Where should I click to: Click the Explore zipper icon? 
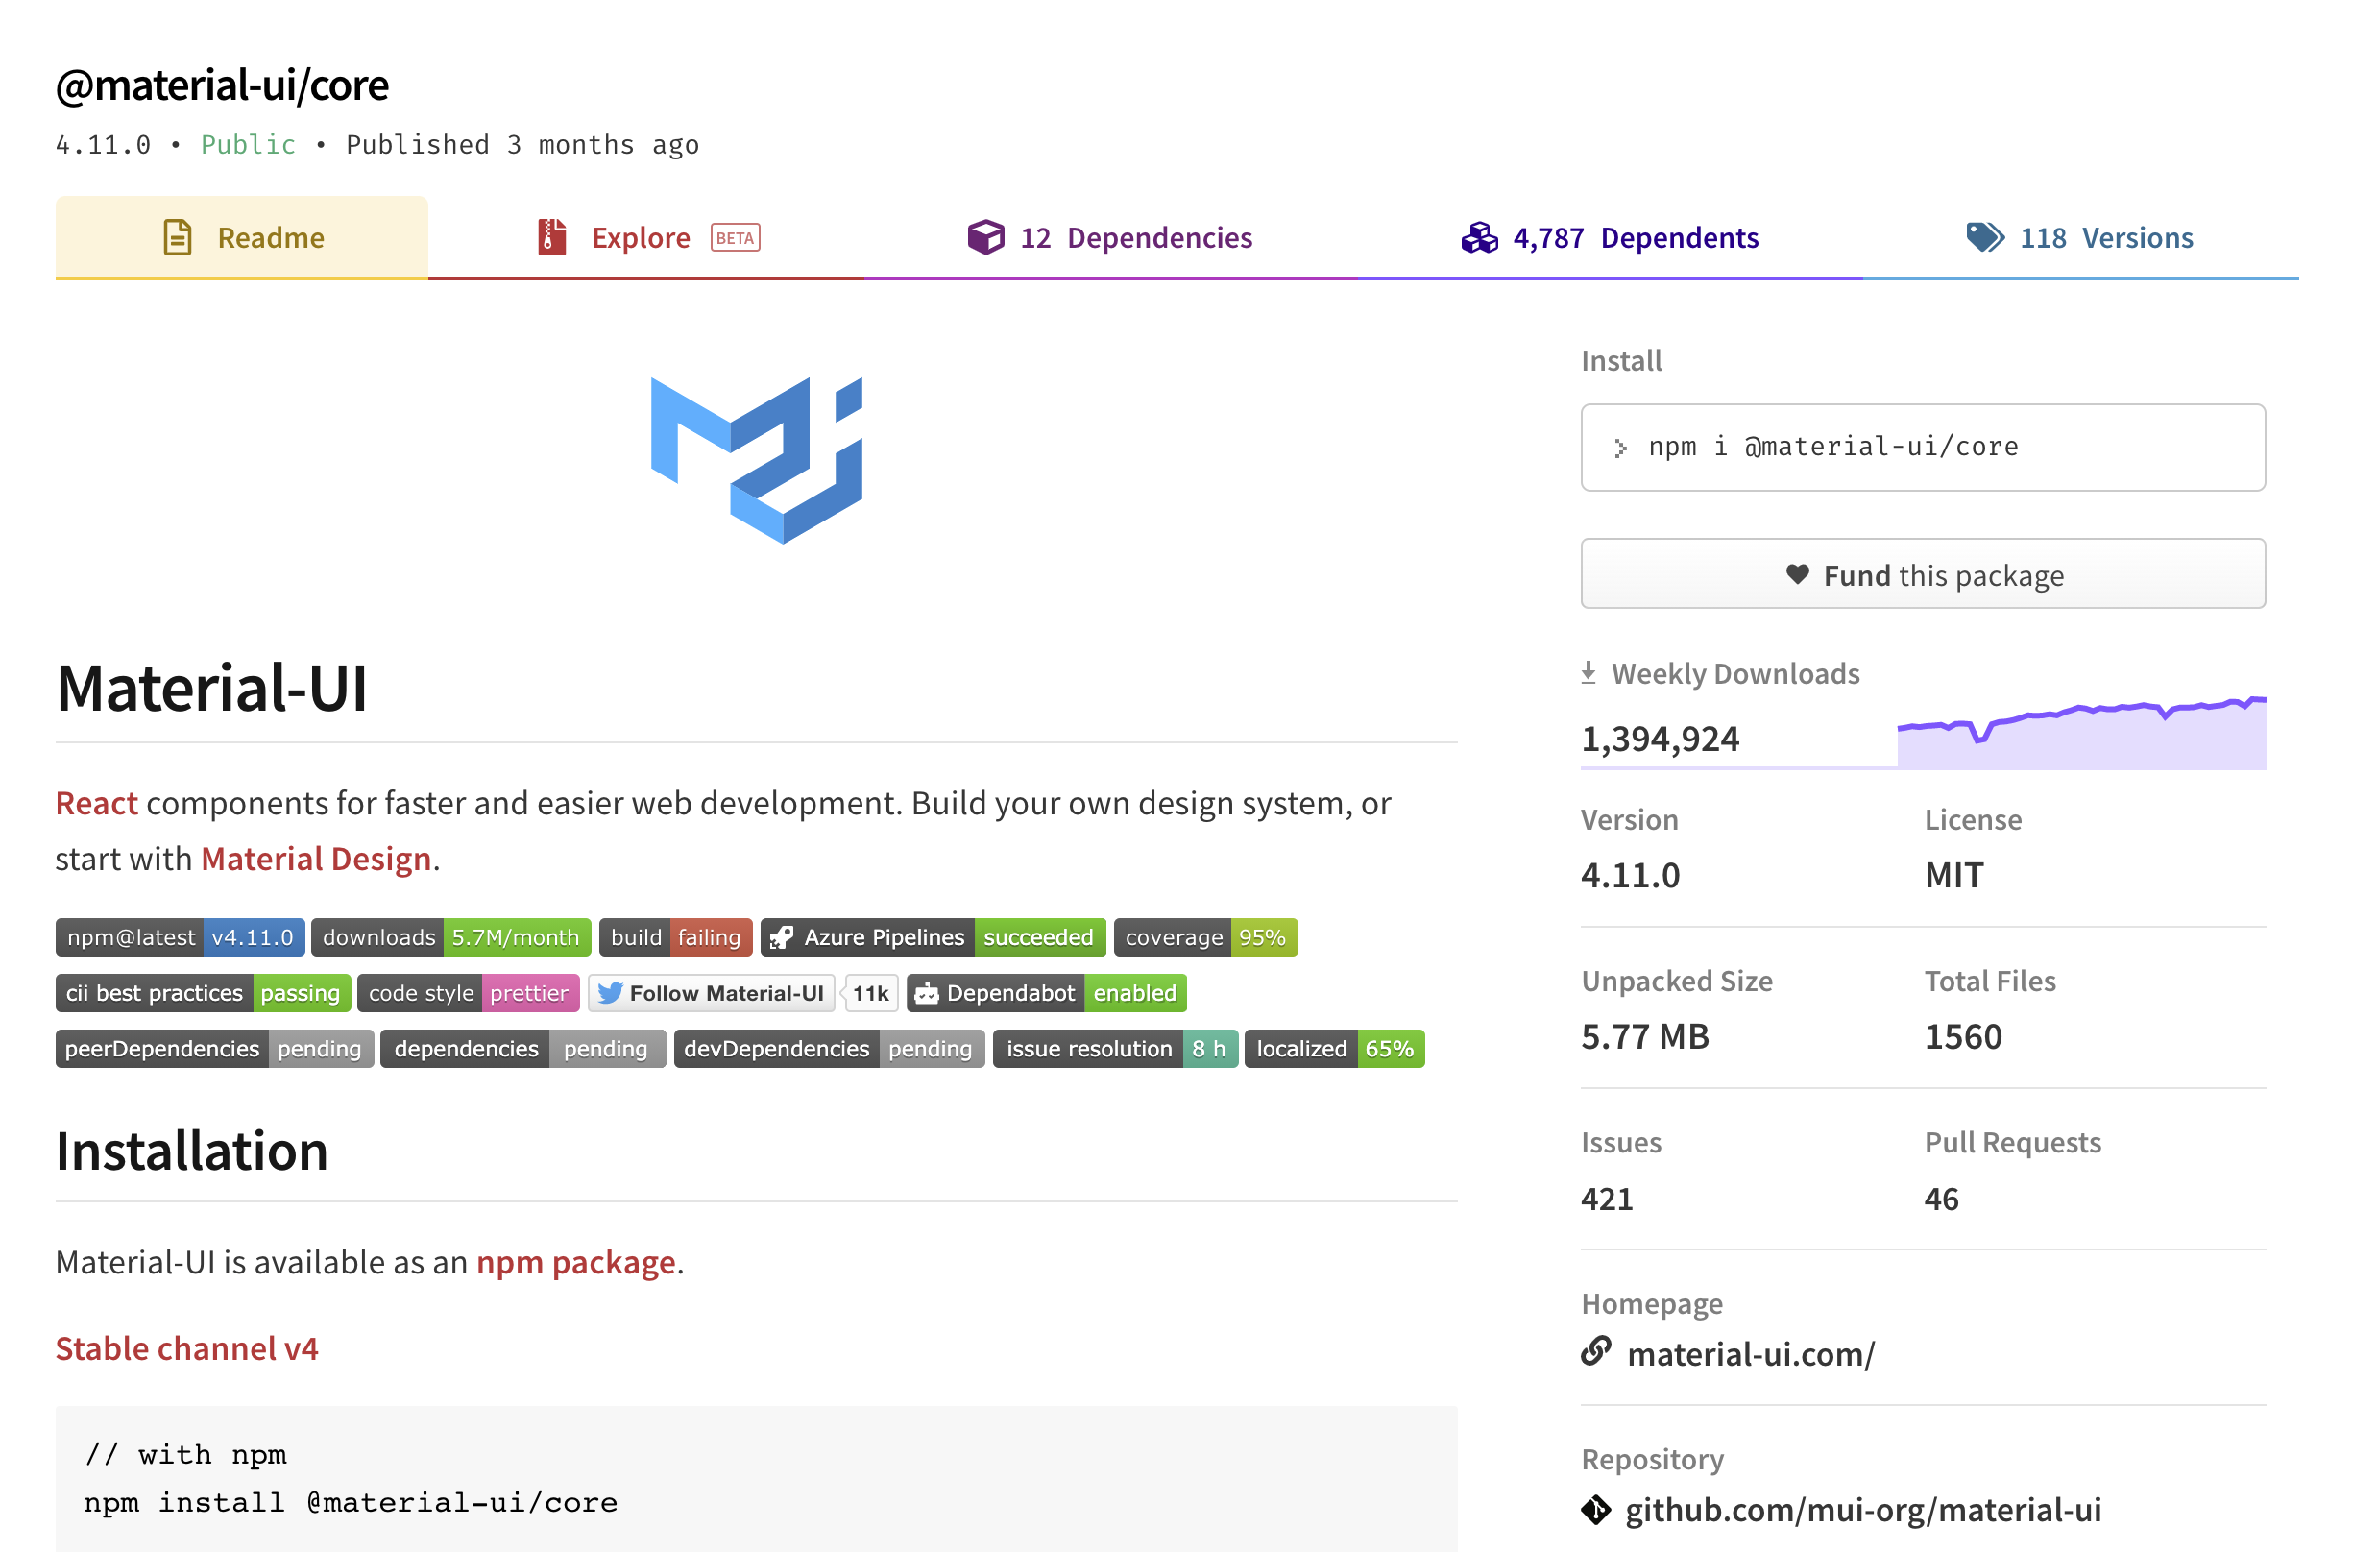click(x=549, y=236)
